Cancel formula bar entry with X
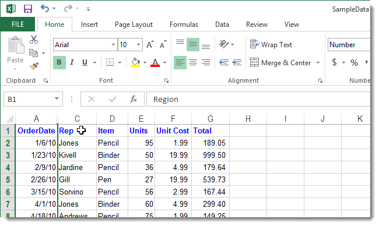Viewport: 379px width, 226px height. (x=92, y=99)
